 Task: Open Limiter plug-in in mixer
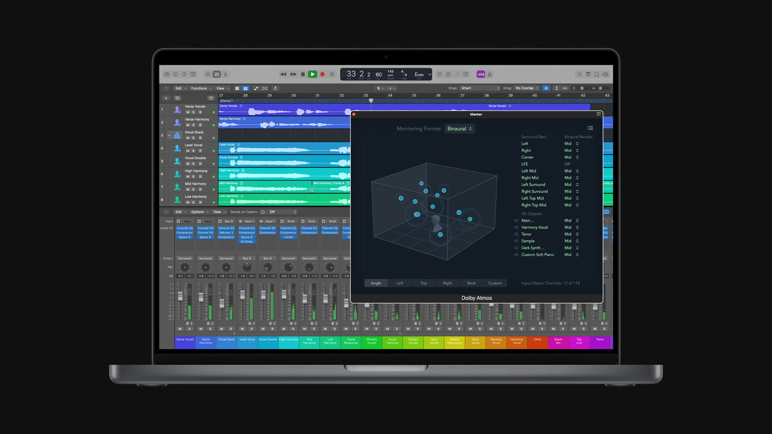(288, 237)
